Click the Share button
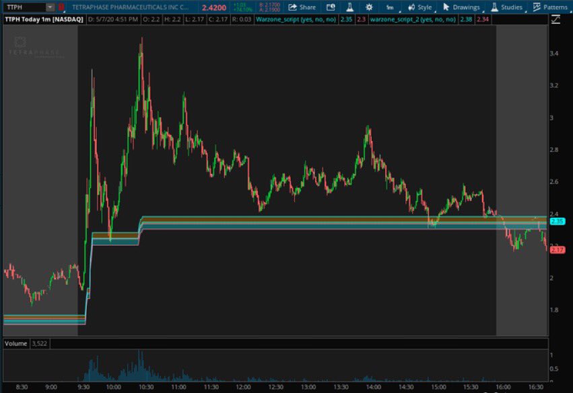This screenshot has height=393, width=573. pyautogui.click(x=302, y=7)
